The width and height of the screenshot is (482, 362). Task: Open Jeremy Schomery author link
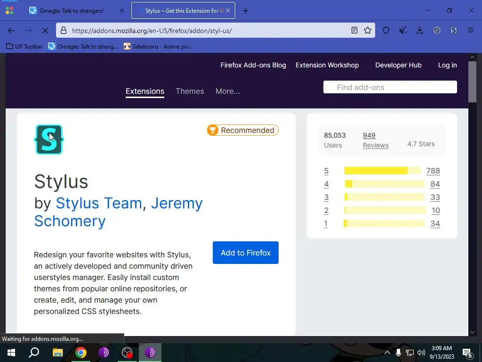point(118,212)
